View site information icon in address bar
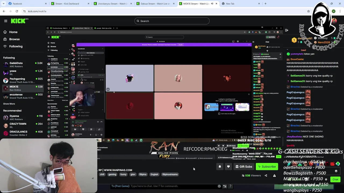 [x=24, y=11]
